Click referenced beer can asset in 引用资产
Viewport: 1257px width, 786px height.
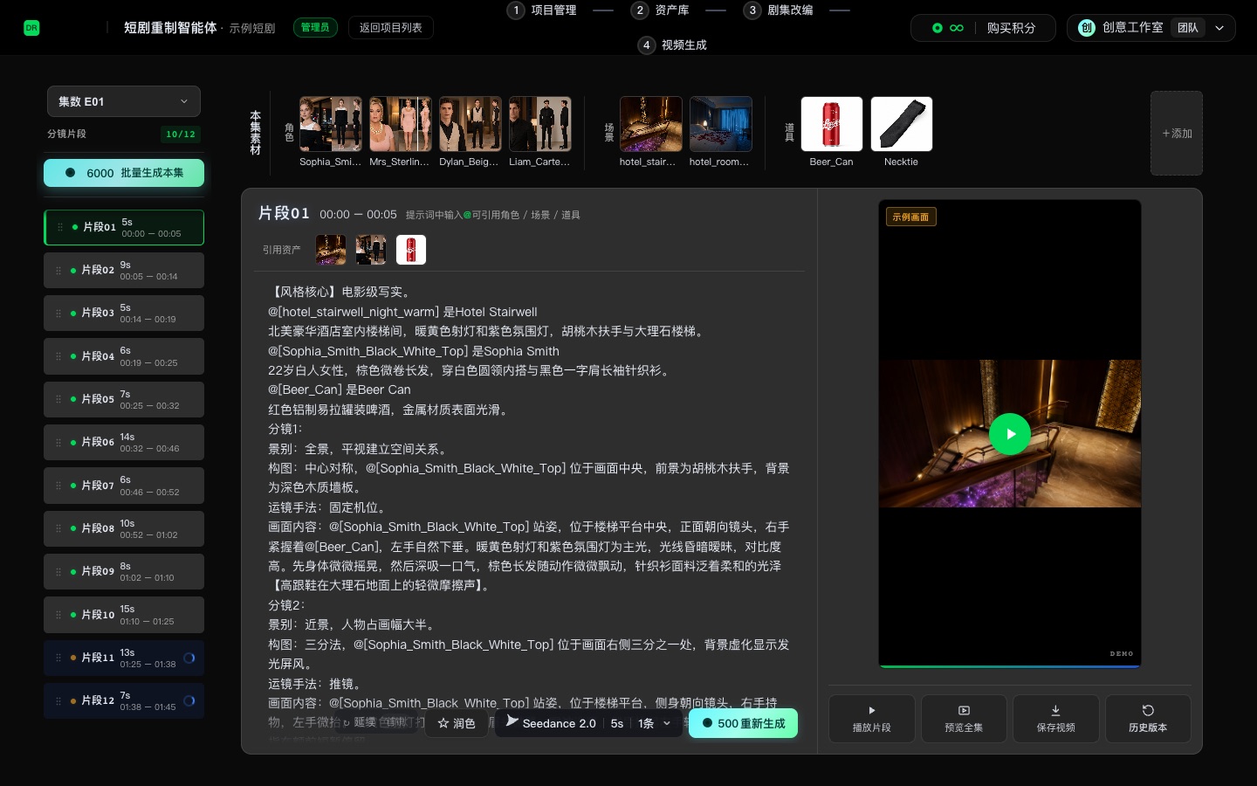pos(411,250)
